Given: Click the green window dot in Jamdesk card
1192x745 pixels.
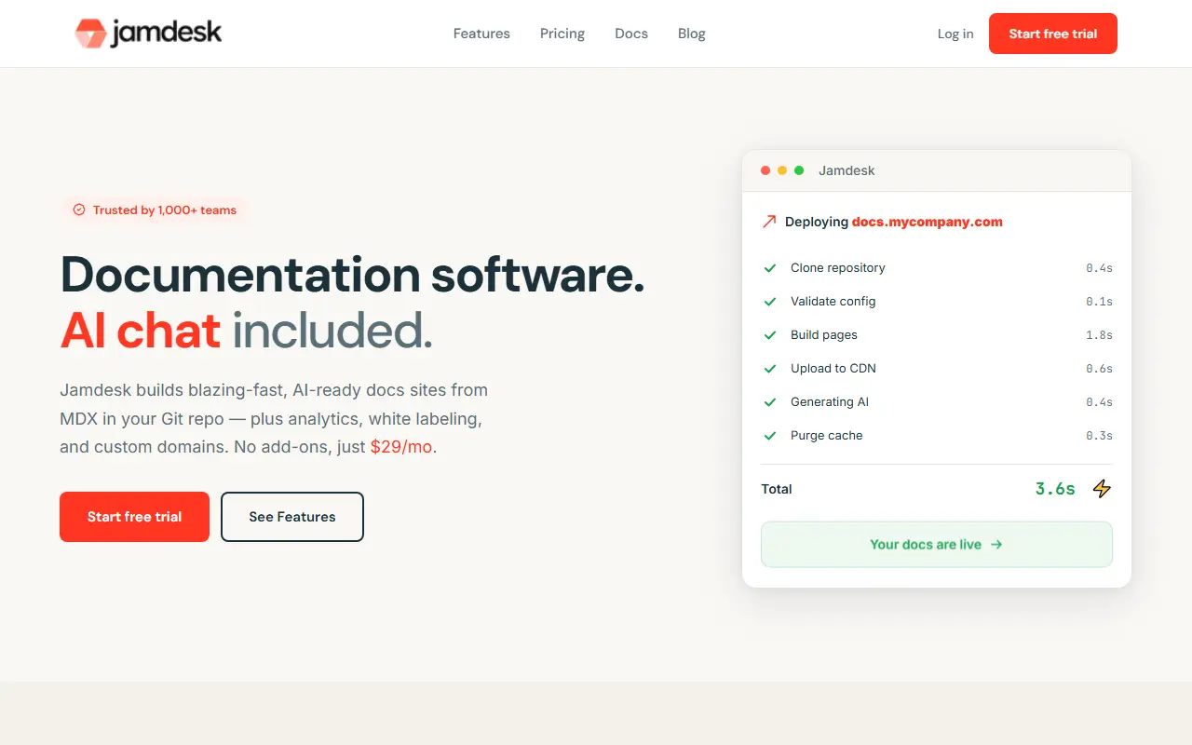Looking at the screenshot, I should click(x=799, y=170).
